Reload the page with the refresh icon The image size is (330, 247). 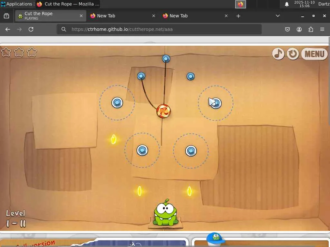coord(31,29)
